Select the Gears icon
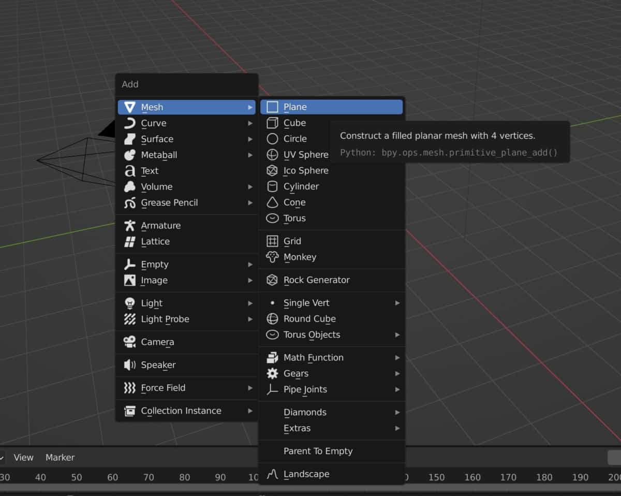Viewport: 621px width, 496px height. coord(272,373)
